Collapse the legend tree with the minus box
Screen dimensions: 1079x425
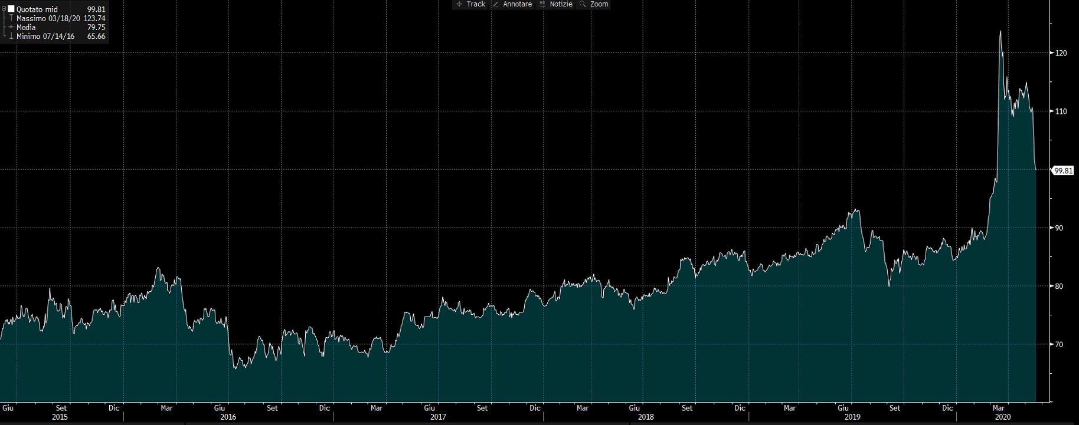click(x=4, y=9)
